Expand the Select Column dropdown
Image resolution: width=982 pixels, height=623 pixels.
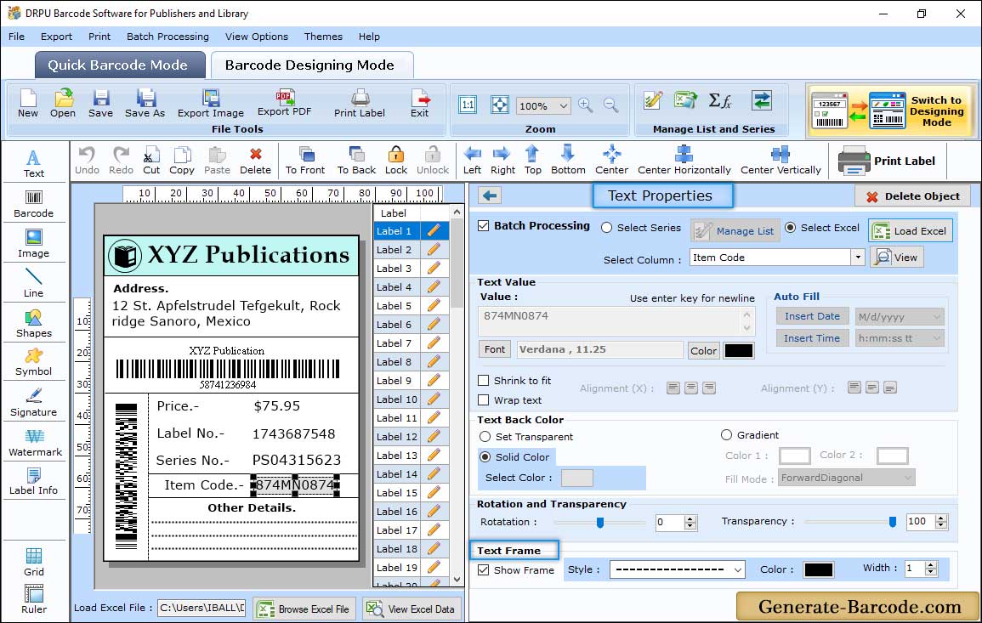pos(858,258)
